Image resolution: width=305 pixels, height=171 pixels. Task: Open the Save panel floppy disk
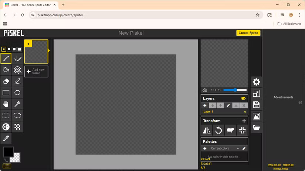[x=256, y=105]
